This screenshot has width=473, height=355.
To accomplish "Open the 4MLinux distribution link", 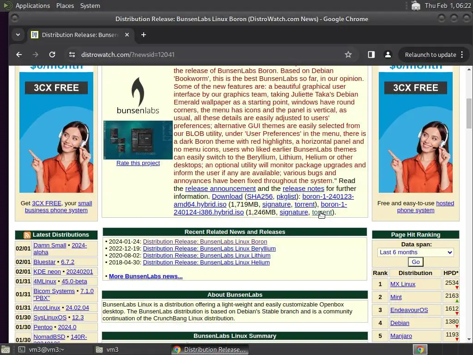I will (x=45, y=282).
